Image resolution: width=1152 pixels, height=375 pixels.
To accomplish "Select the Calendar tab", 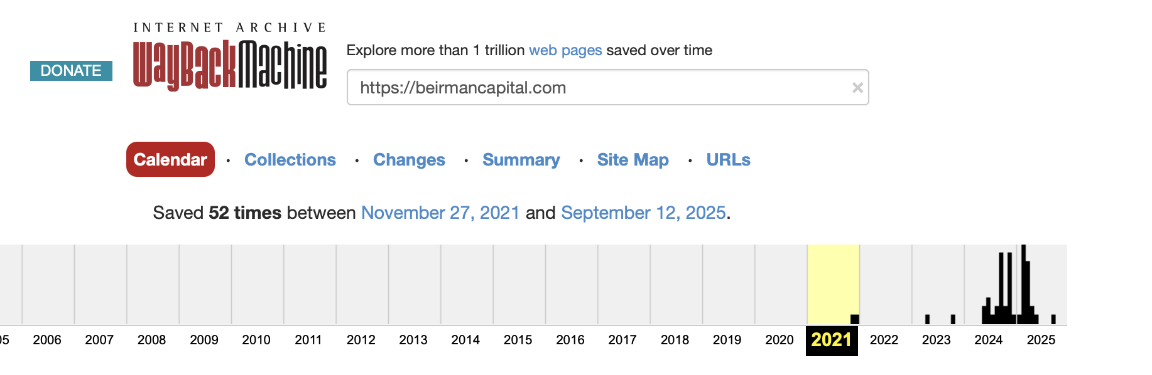I will (x=170, y=159).
